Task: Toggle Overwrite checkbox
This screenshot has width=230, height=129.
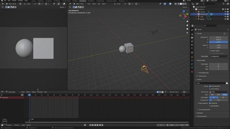Action: tap(210, 103)
